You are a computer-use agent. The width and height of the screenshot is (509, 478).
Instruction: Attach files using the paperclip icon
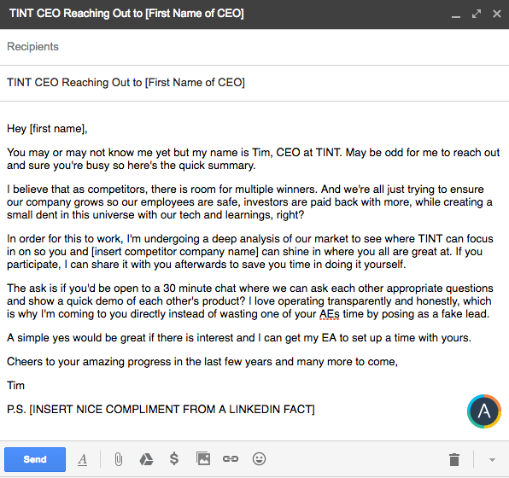[x=119, y=459]
